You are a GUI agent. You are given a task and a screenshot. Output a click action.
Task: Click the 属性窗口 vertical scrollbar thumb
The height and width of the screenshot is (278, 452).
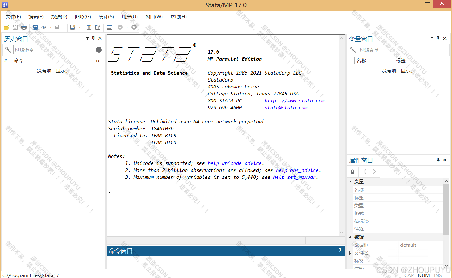click(x=446, y=210)
